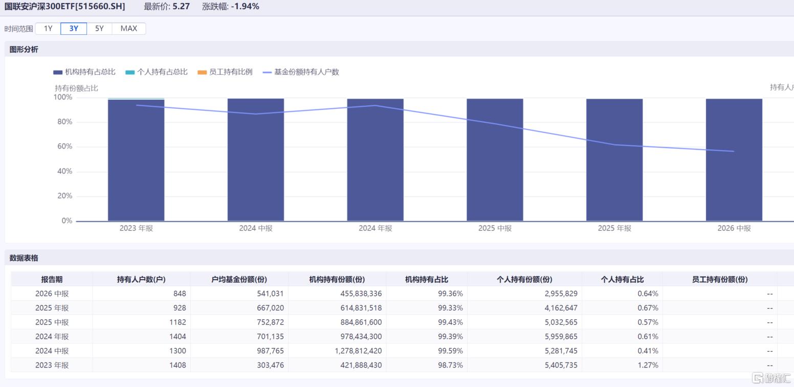Image resolution: width=794 pixels, height=387 pixels.
Task: Toggle 基金份额持有人户数 line legend
Action: pyautogui.click(x=301, y=72)
